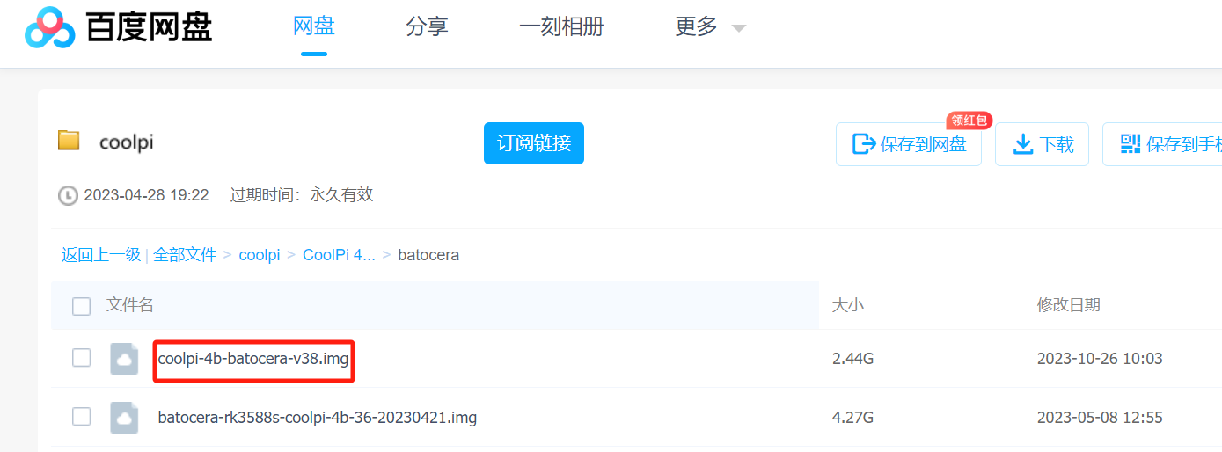This screenshot has height=452, width=1222.
Task: Click the 保存到手机 QR button
Action: [1162, 144]
